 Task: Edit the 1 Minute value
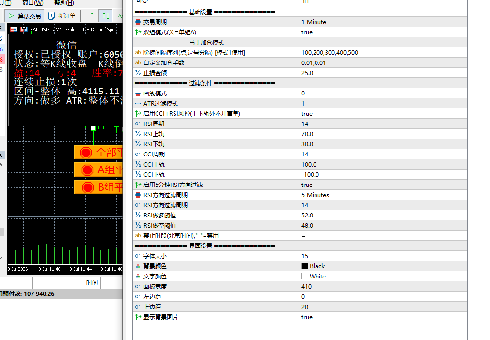(383, 22)
